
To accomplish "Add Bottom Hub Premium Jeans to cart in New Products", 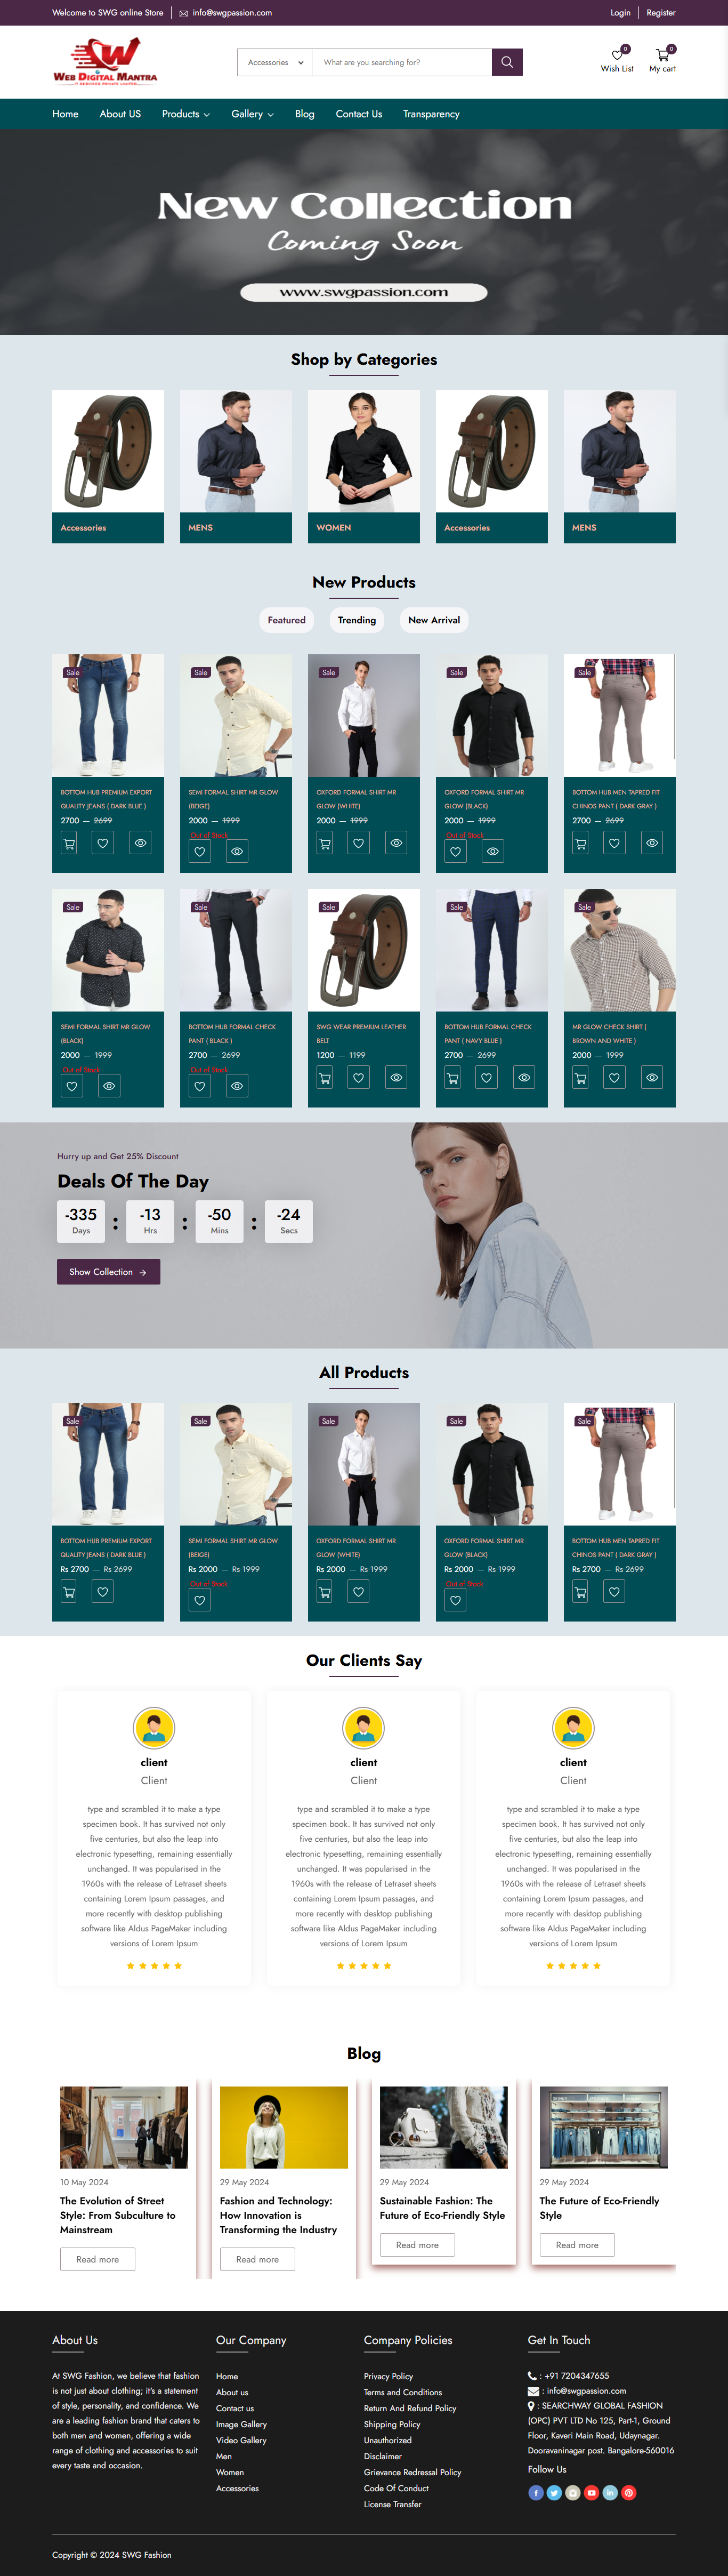I will click(69, 843).
